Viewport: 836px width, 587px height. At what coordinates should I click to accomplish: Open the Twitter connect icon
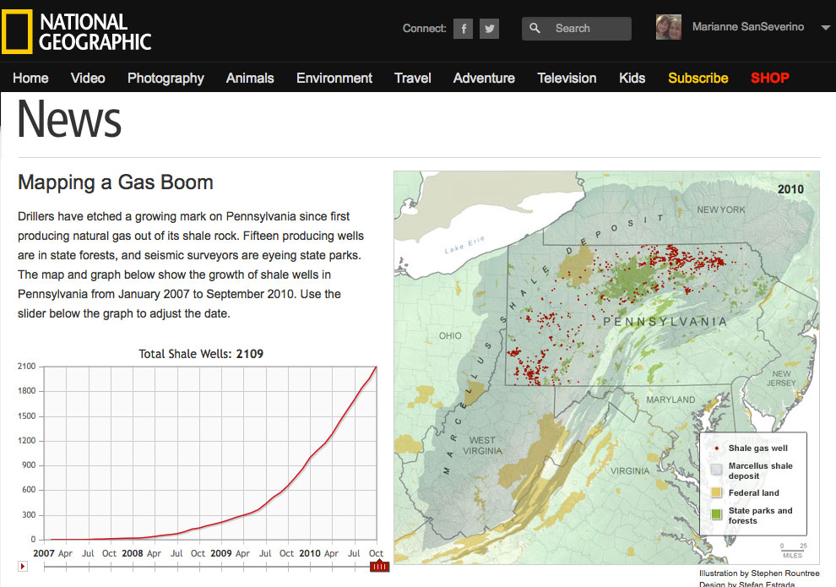click(490, 29)
